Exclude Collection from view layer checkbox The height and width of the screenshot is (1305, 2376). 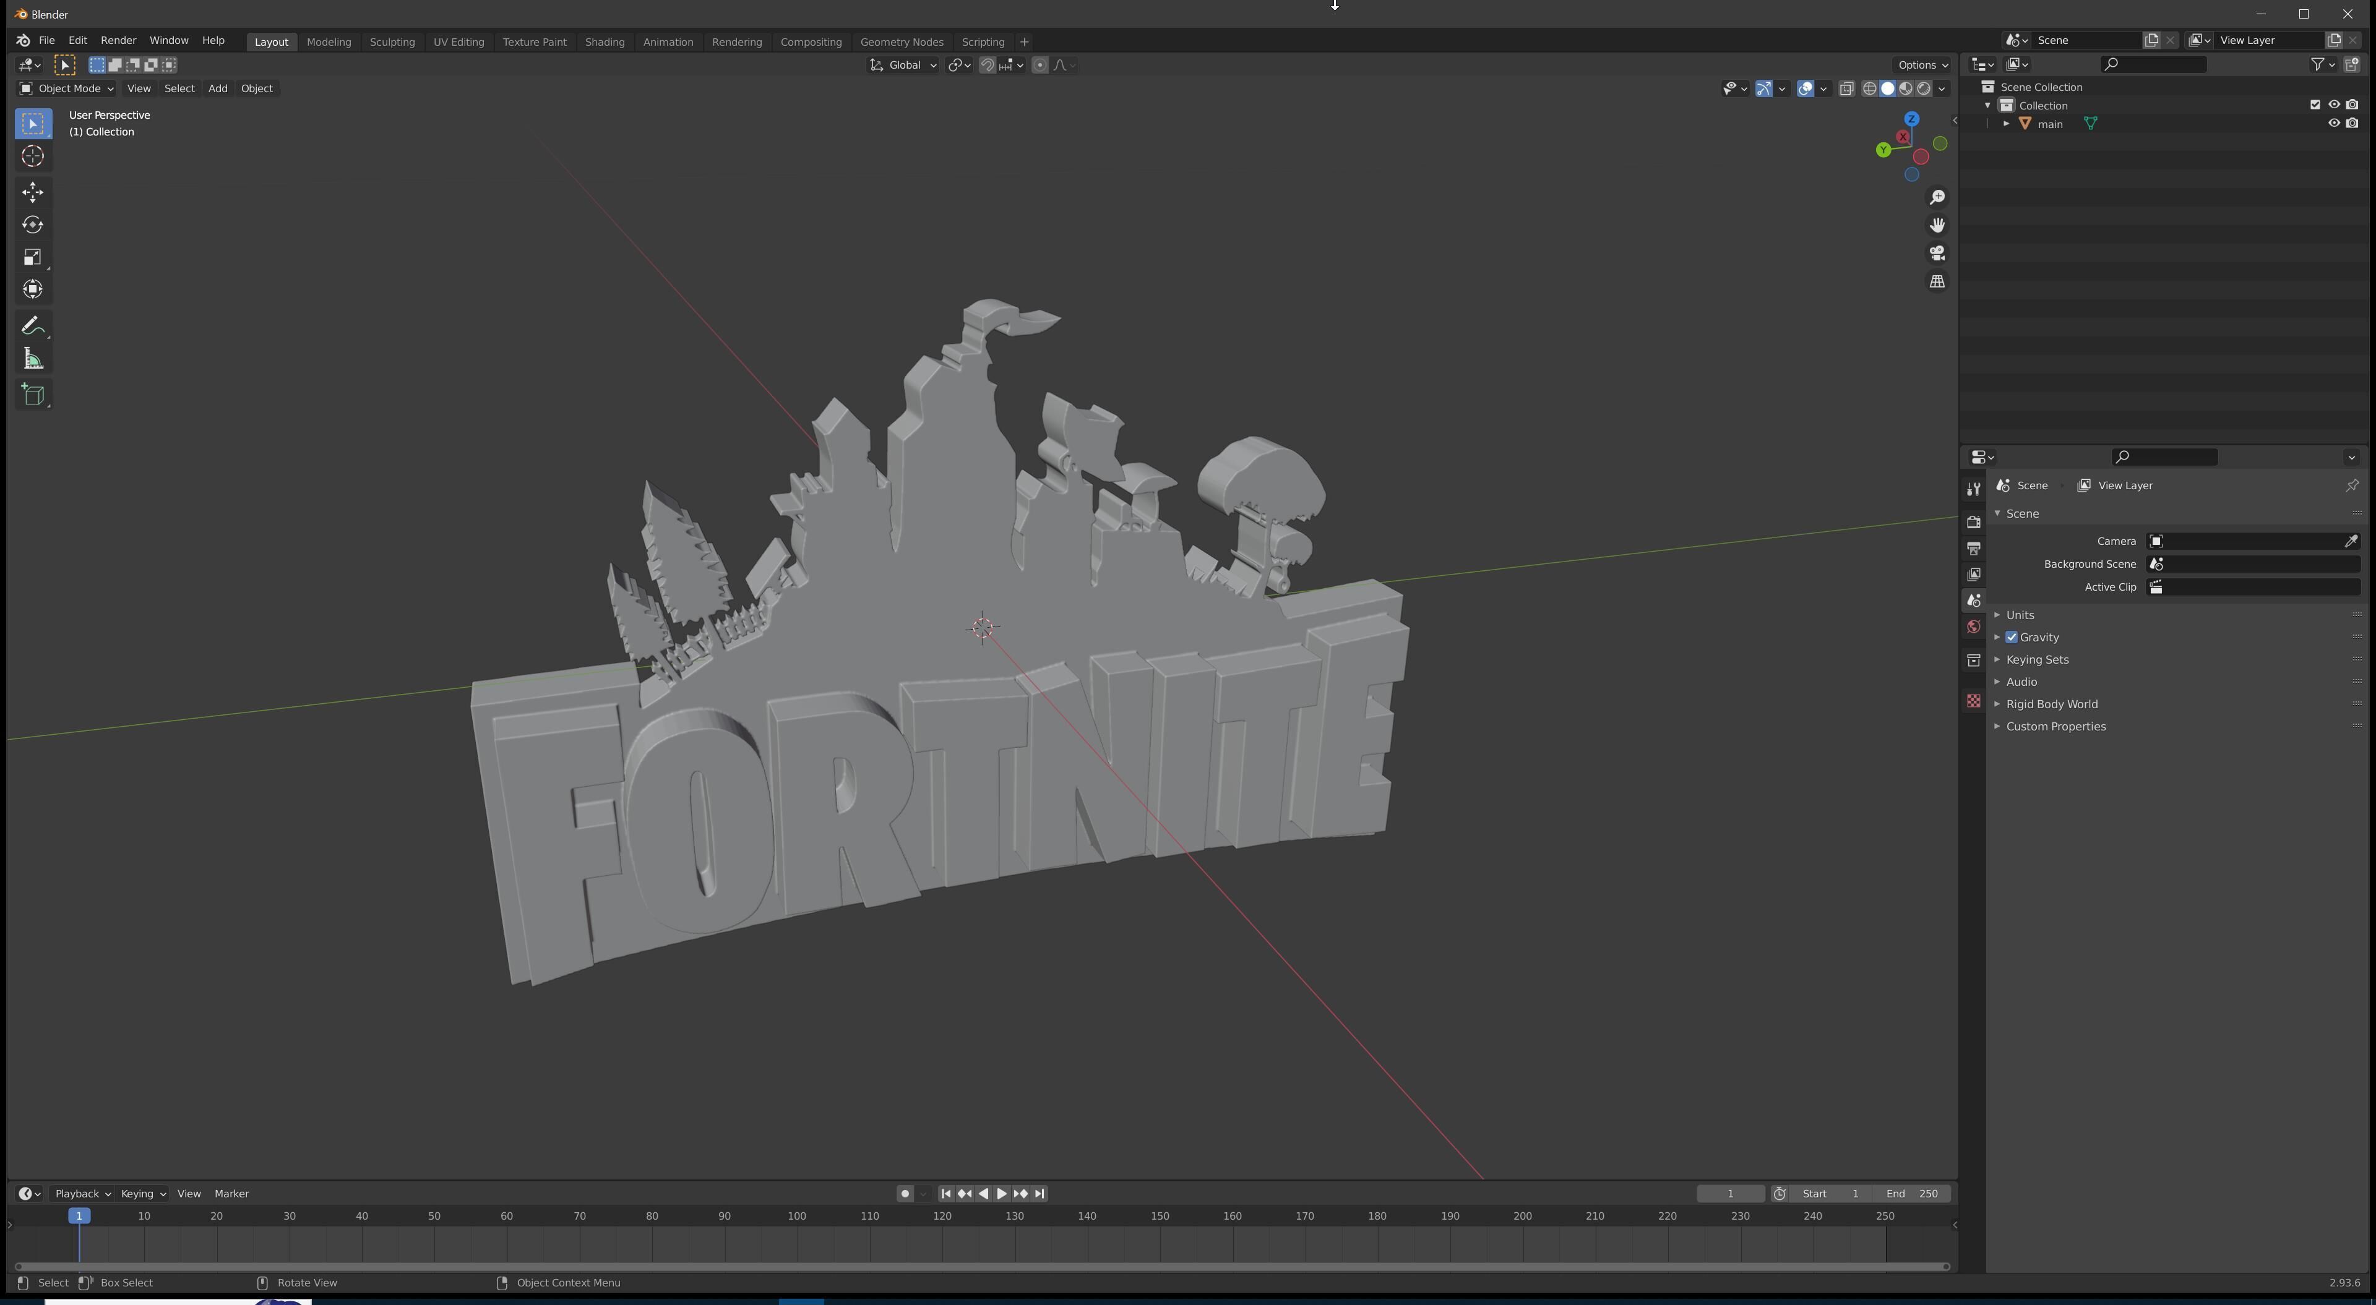click(x=2315, y=105)
